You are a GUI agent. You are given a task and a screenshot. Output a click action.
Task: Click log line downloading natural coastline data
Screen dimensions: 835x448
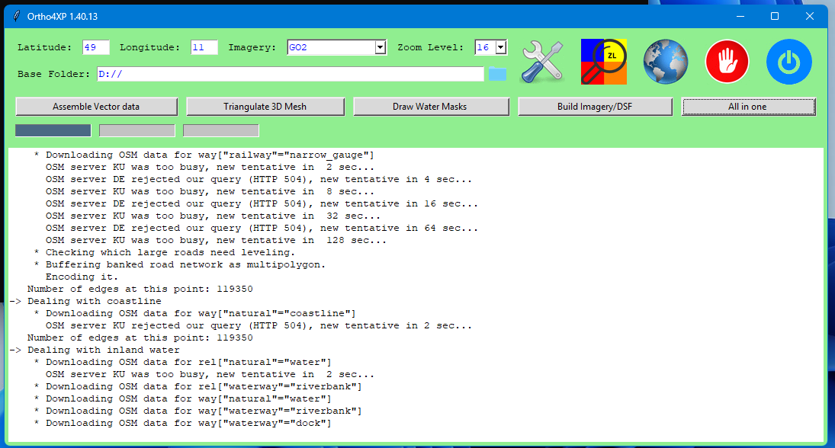pyautogui.click(x=195, y=313)
